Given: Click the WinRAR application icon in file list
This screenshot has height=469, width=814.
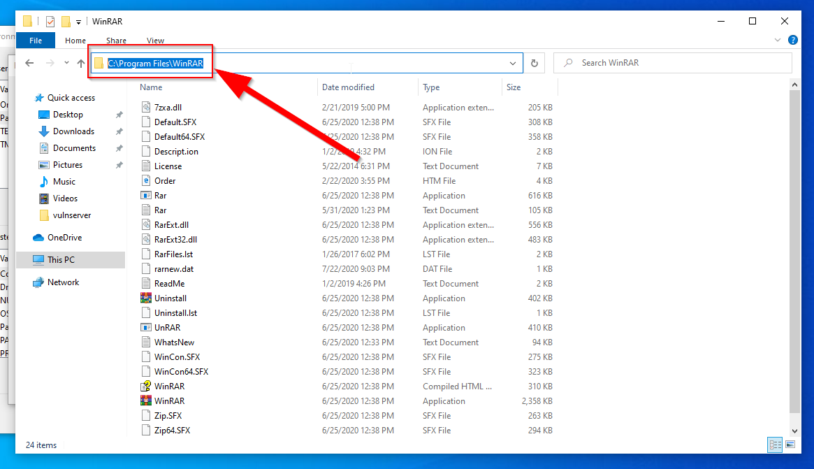Looking at the screenshot, I should [x=146, y=401].
